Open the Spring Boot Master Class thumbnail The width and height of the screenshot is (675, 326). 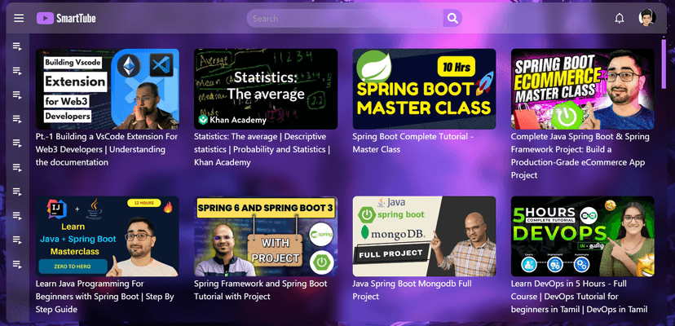[424, 89]
